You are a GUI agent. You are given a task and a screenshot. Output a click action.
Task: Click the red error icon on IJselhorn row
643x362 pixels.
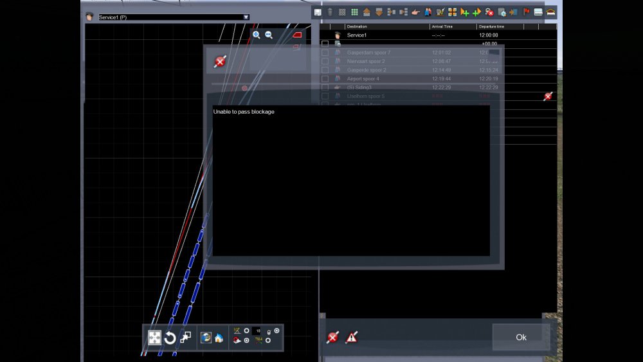(548, 96)
